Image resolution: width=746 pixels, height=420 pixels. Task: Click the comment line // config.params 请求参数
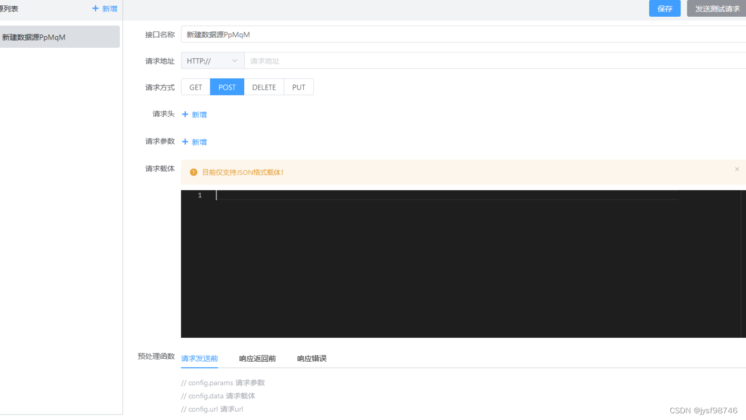pos(223,383)
